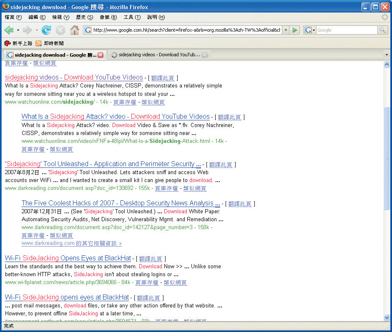The width and height of the screenshot is (392, 332).
Task: Expand the address bar URL dropdown
Action: (286, 30)
